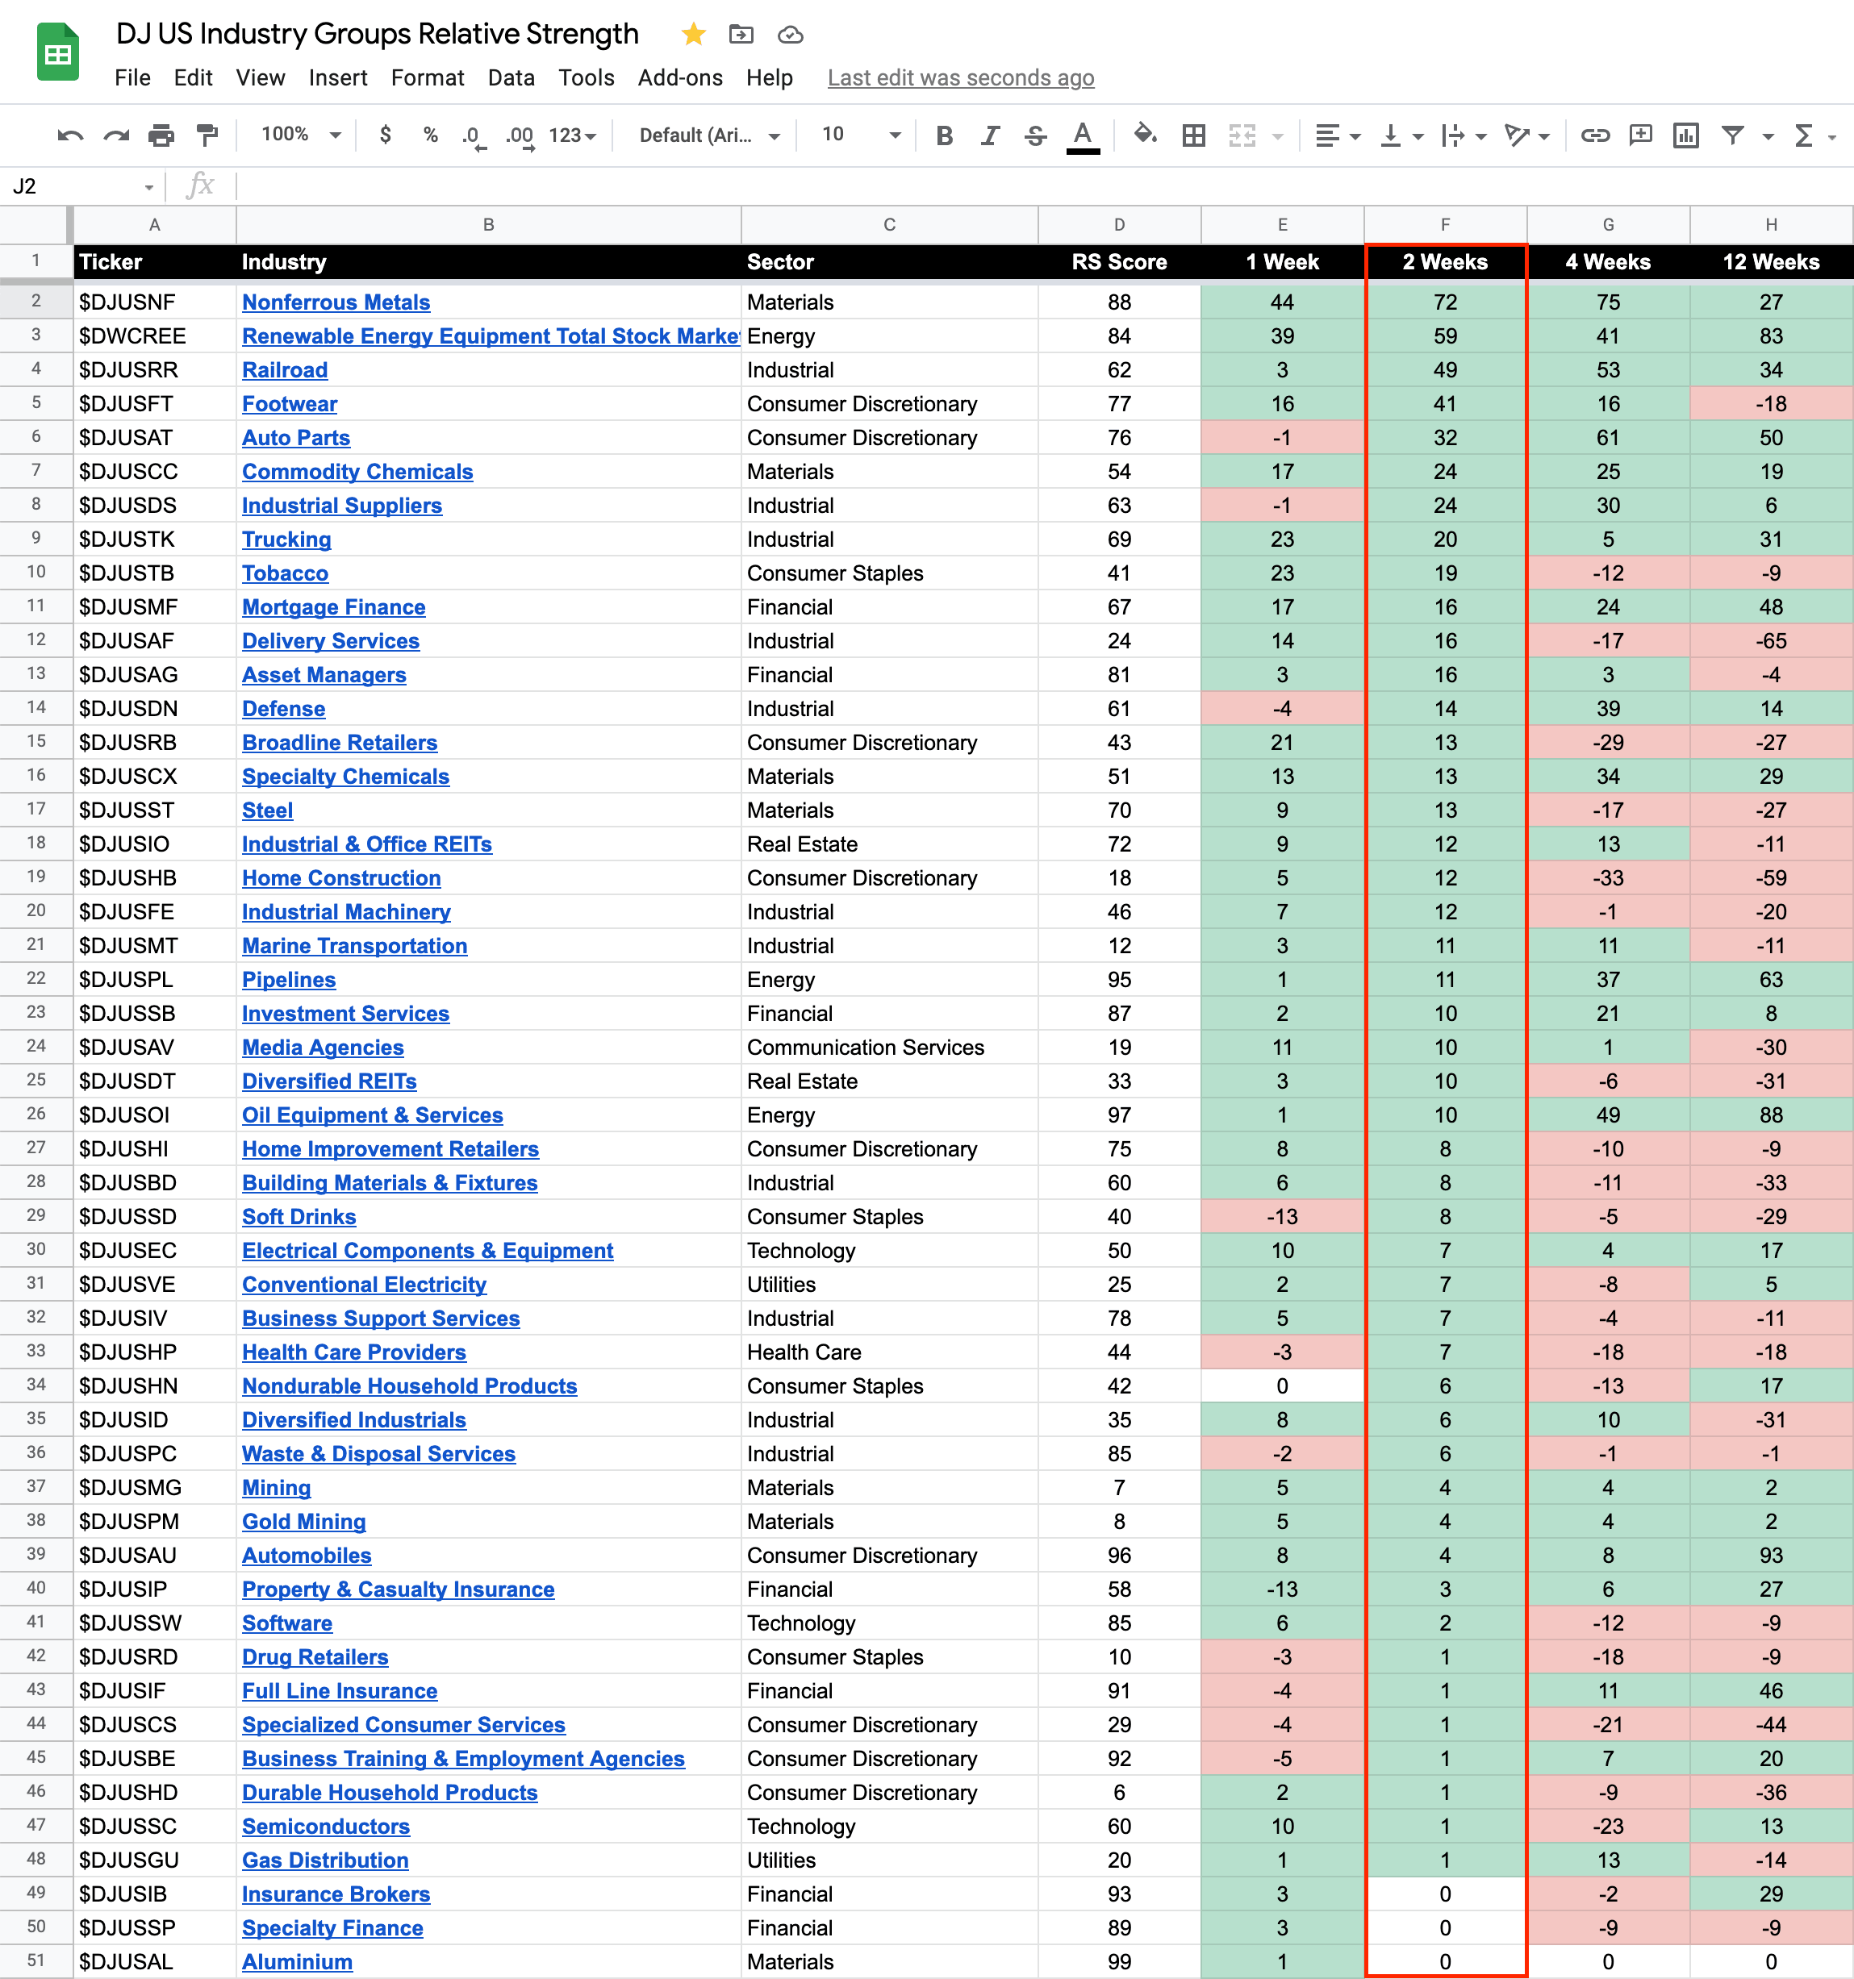Open the Nonferrous Metals link

click(336, 302)
